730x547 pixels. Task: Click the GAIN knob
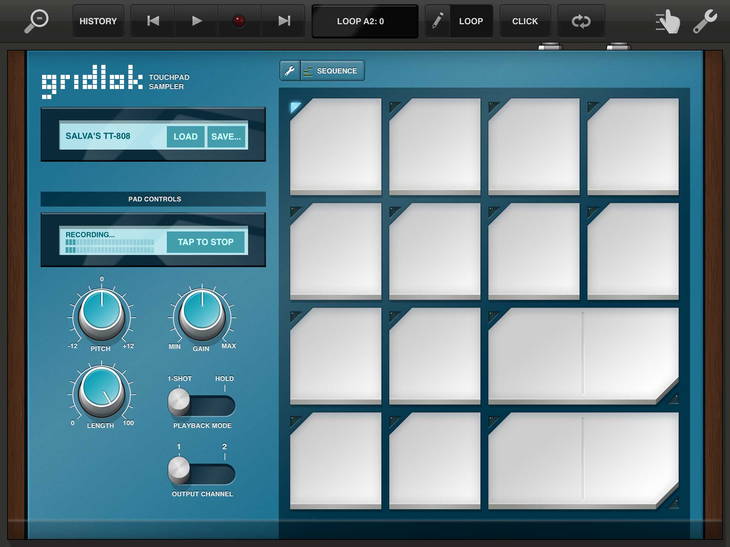[x=202, y=311]
